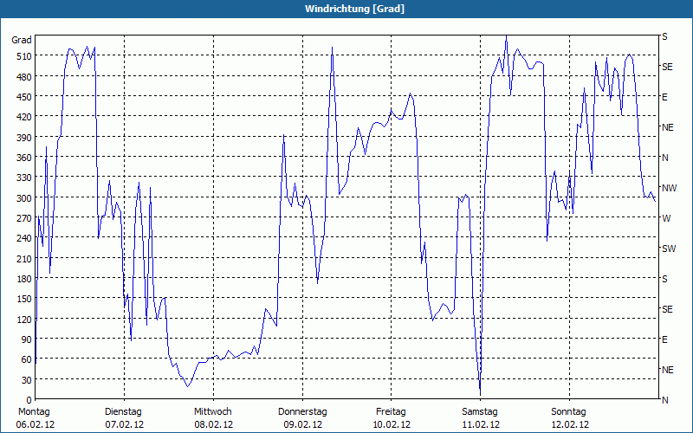The width and height of the screenshot is (693, 433).
Task: Select the "330" degree axis value
Action: tap(24, 178)
